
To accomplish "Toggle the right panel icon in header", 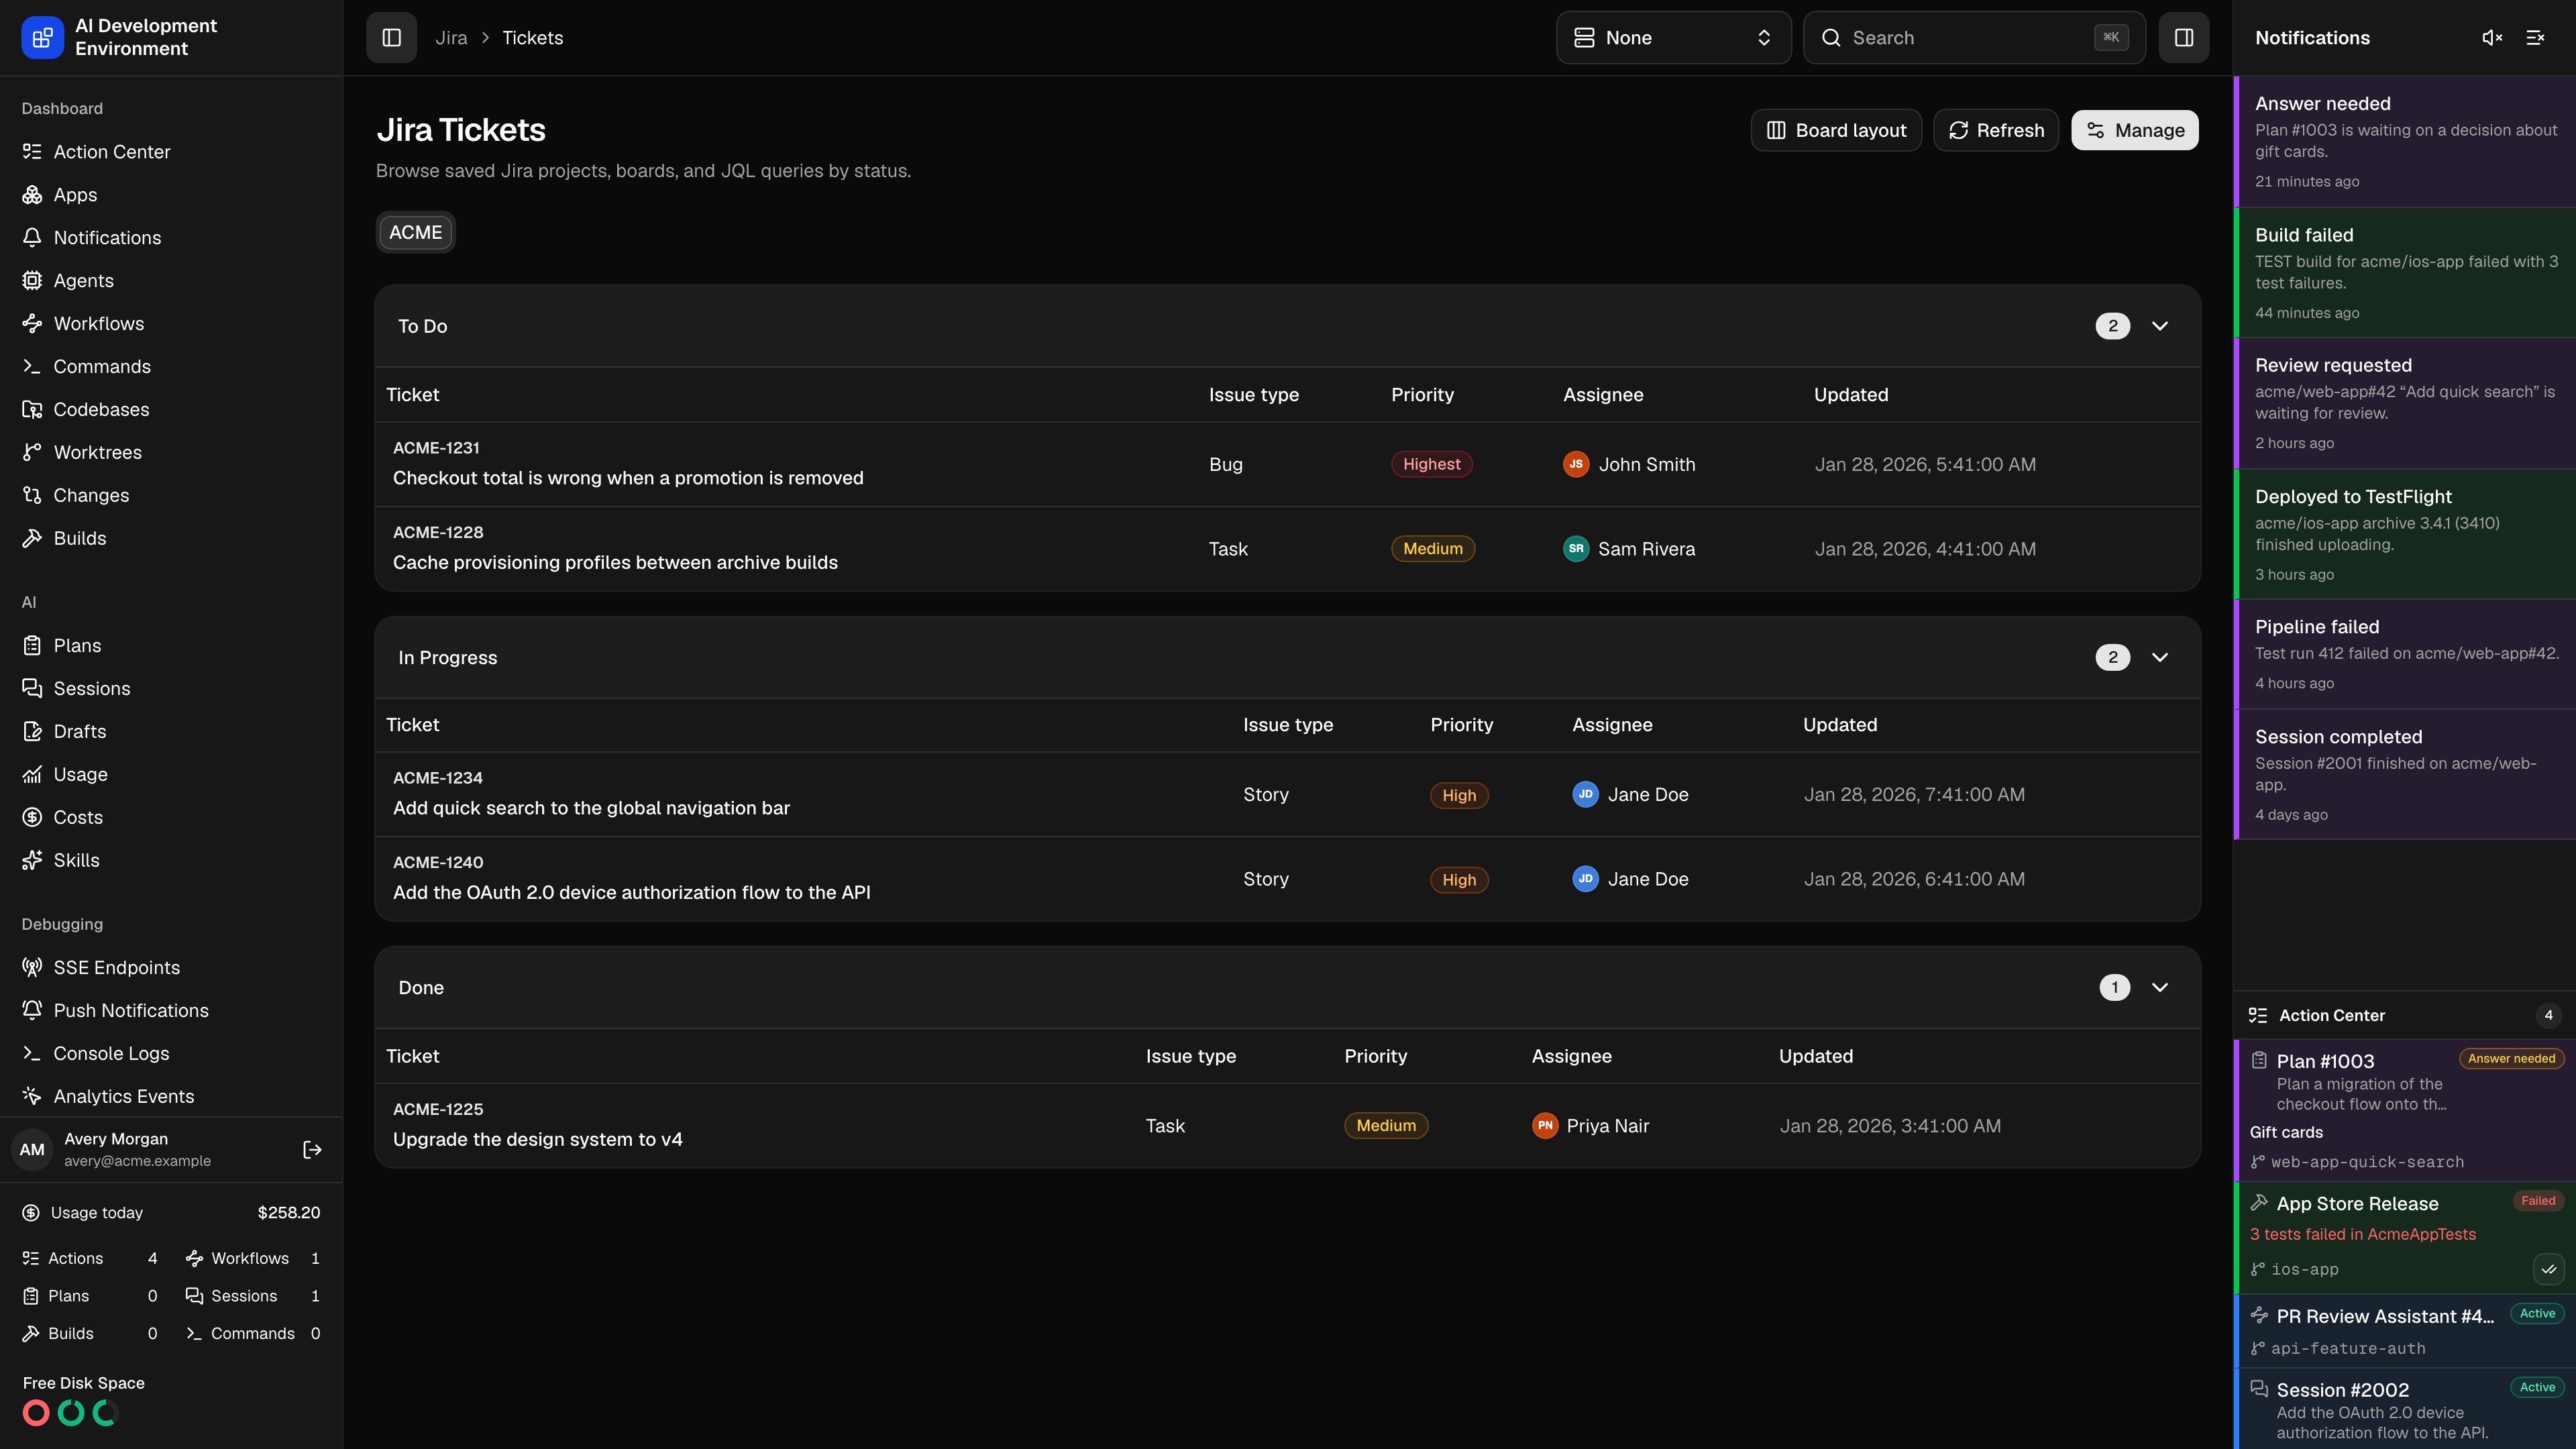I will pyautogui.click(x=2184, y=38).
